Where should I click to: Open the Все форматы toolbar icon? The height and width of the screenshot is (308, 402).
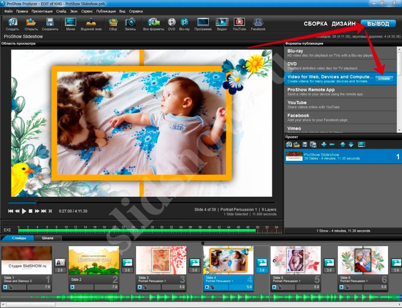(153, 24)
